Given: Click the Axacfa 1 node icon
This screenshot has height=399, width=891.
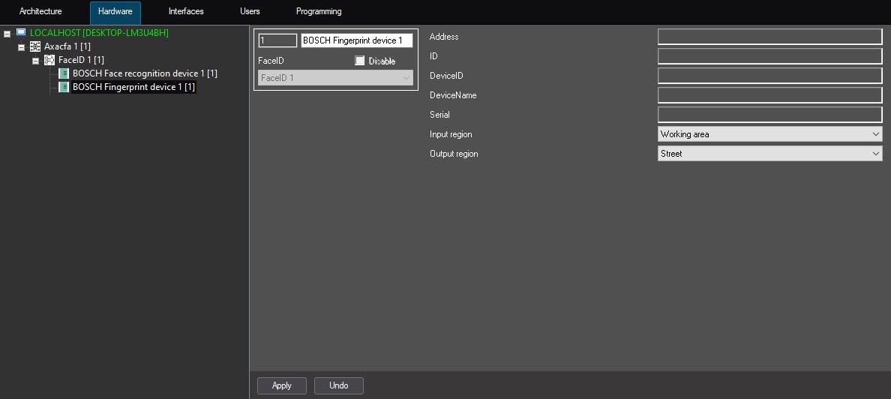Looking at the screenshot, I should (35, 46).
